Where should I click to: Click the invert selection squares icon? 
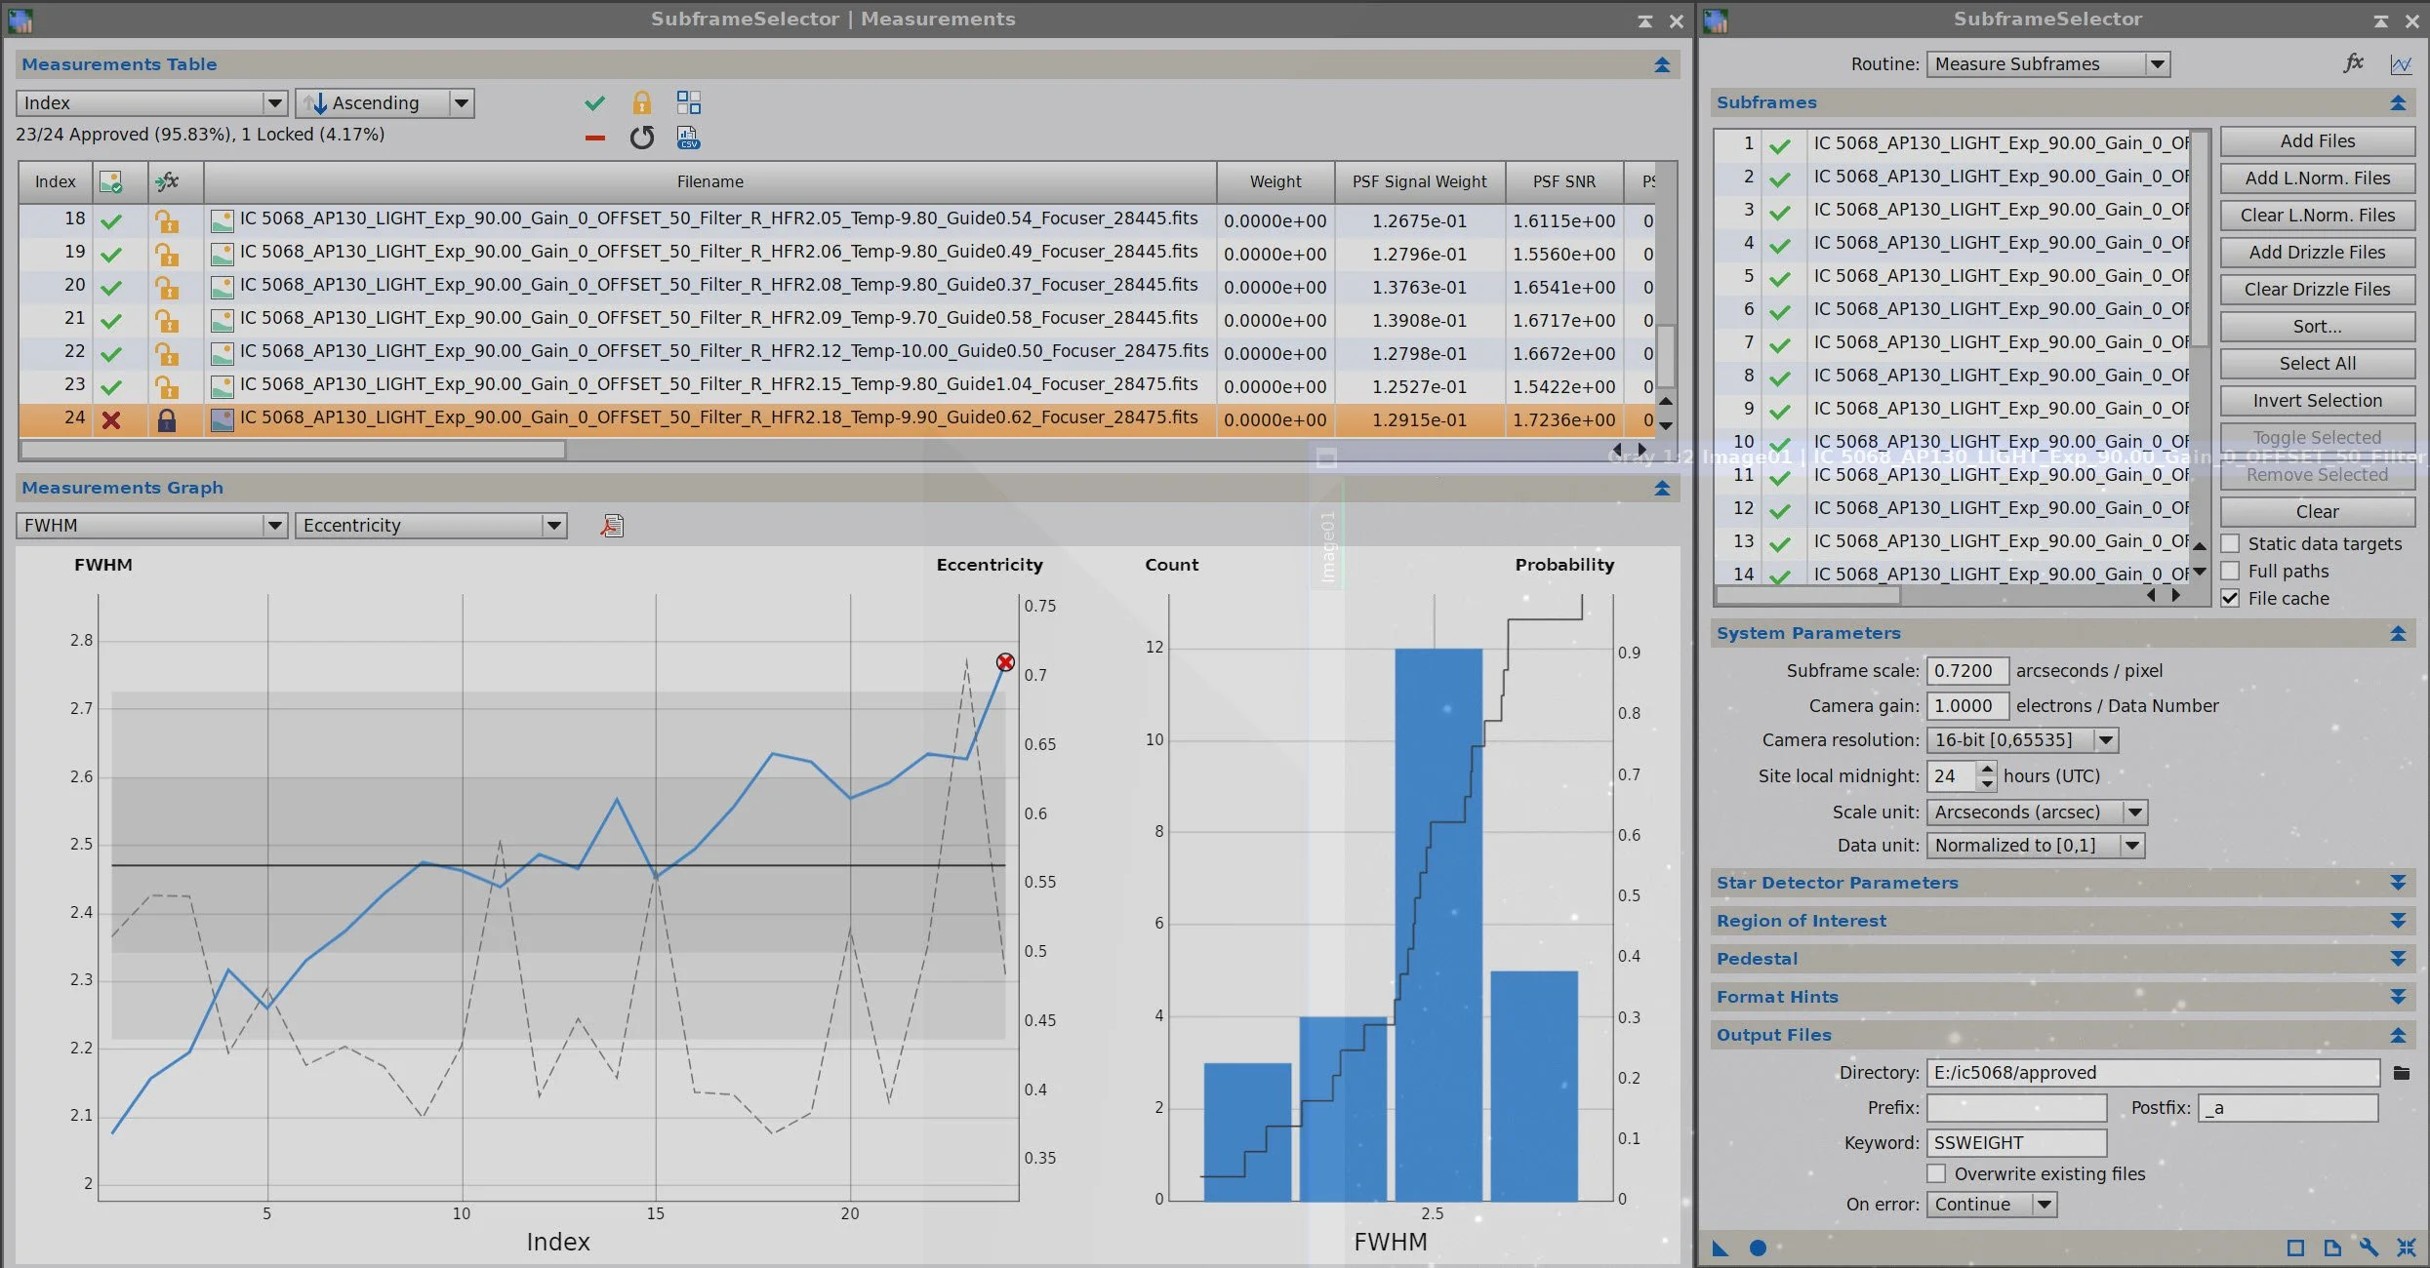(x=688, y=102)
